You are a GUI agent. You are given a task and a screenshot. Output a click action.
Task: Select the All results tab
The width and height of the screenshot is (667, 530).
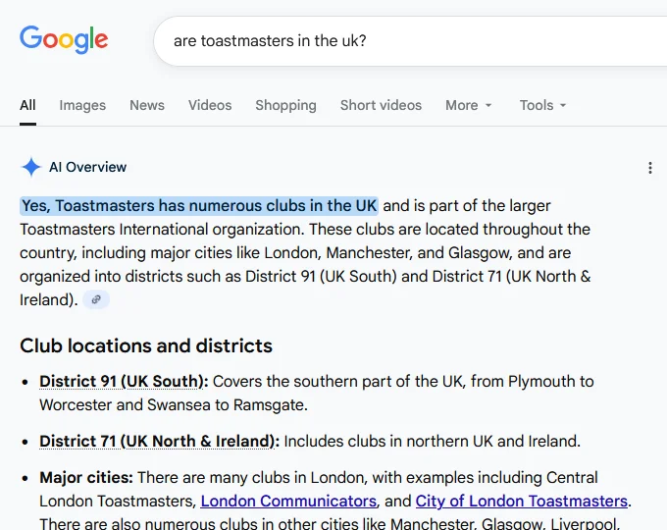click(27, 105)
